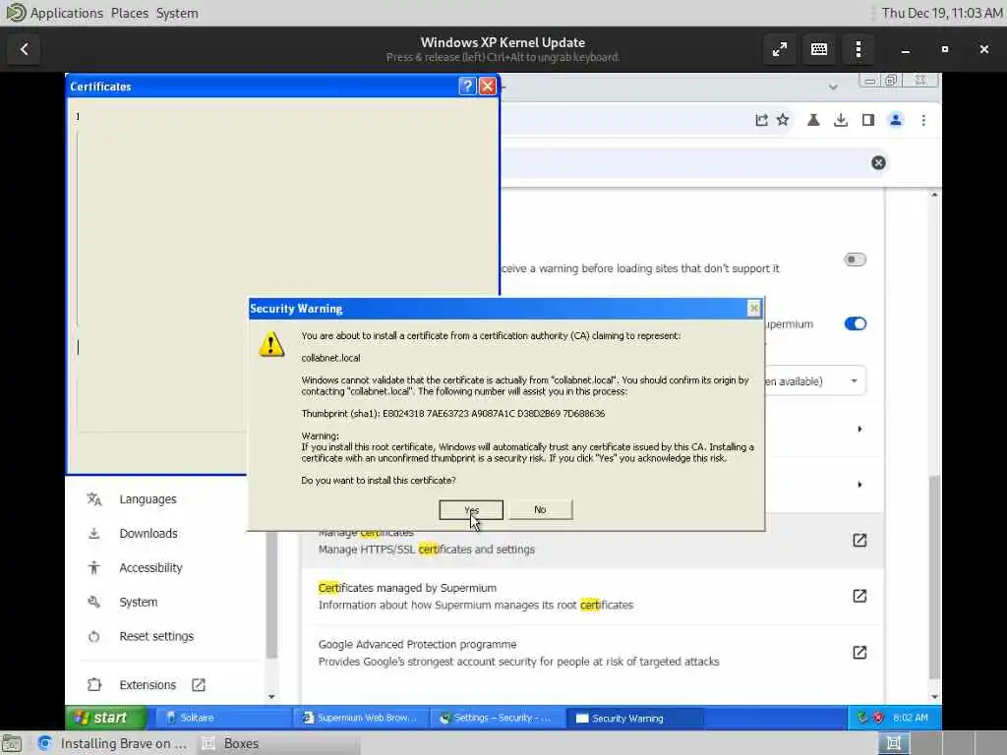Click the Downloads arrow sidebar icon

(94, 534)
